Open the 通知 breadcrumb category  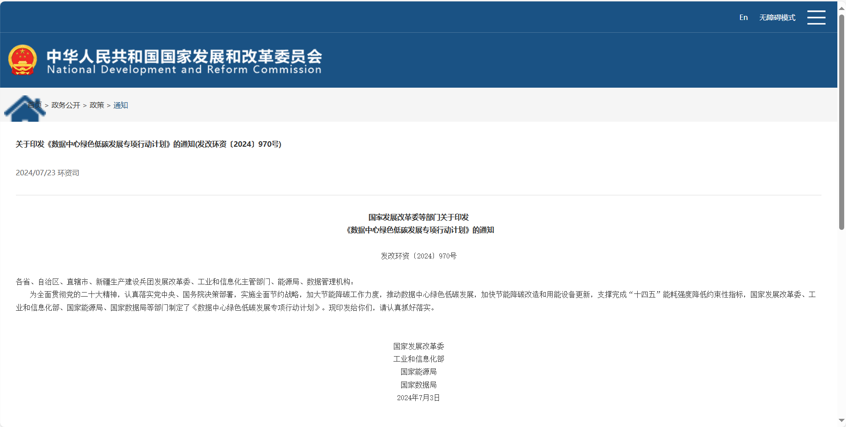121,105
